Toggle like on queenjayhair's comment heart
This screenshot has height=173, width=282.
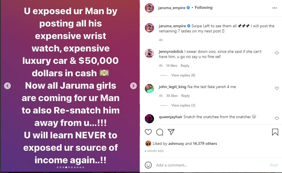click(x=277, y=118)
